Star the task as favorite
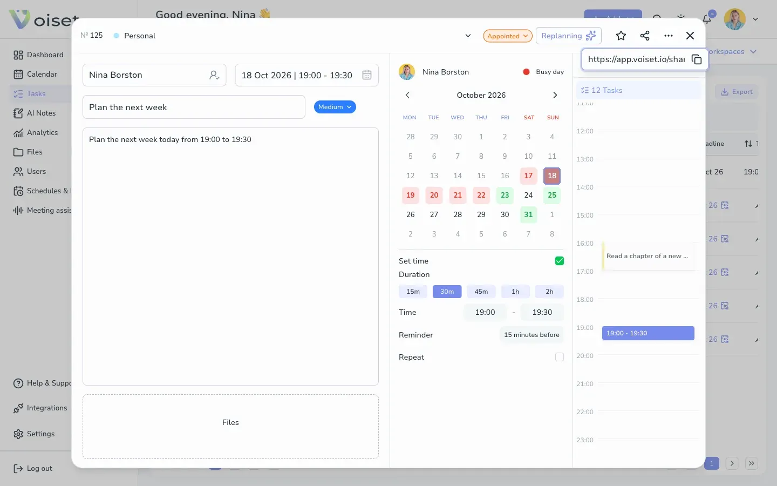 point(621,36)
